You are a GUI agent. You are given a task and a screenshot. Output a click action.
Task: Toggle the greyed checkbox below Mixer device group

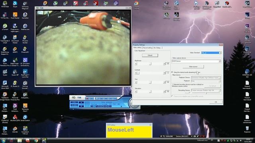(x=172, y=96)
